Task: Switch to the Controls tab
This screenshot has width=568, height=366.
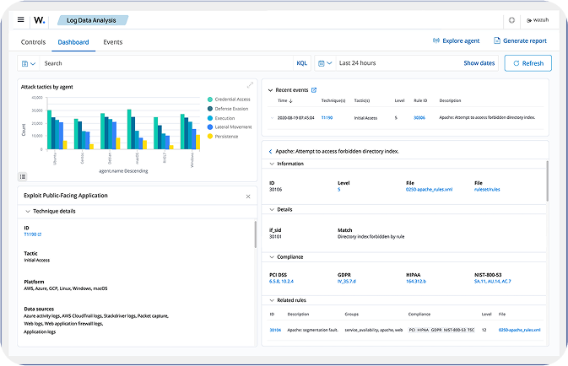Action: coord(33,41)
